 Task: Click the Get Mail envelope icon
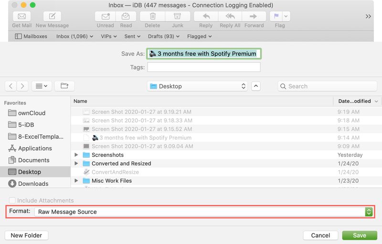(x=21, y=16)
